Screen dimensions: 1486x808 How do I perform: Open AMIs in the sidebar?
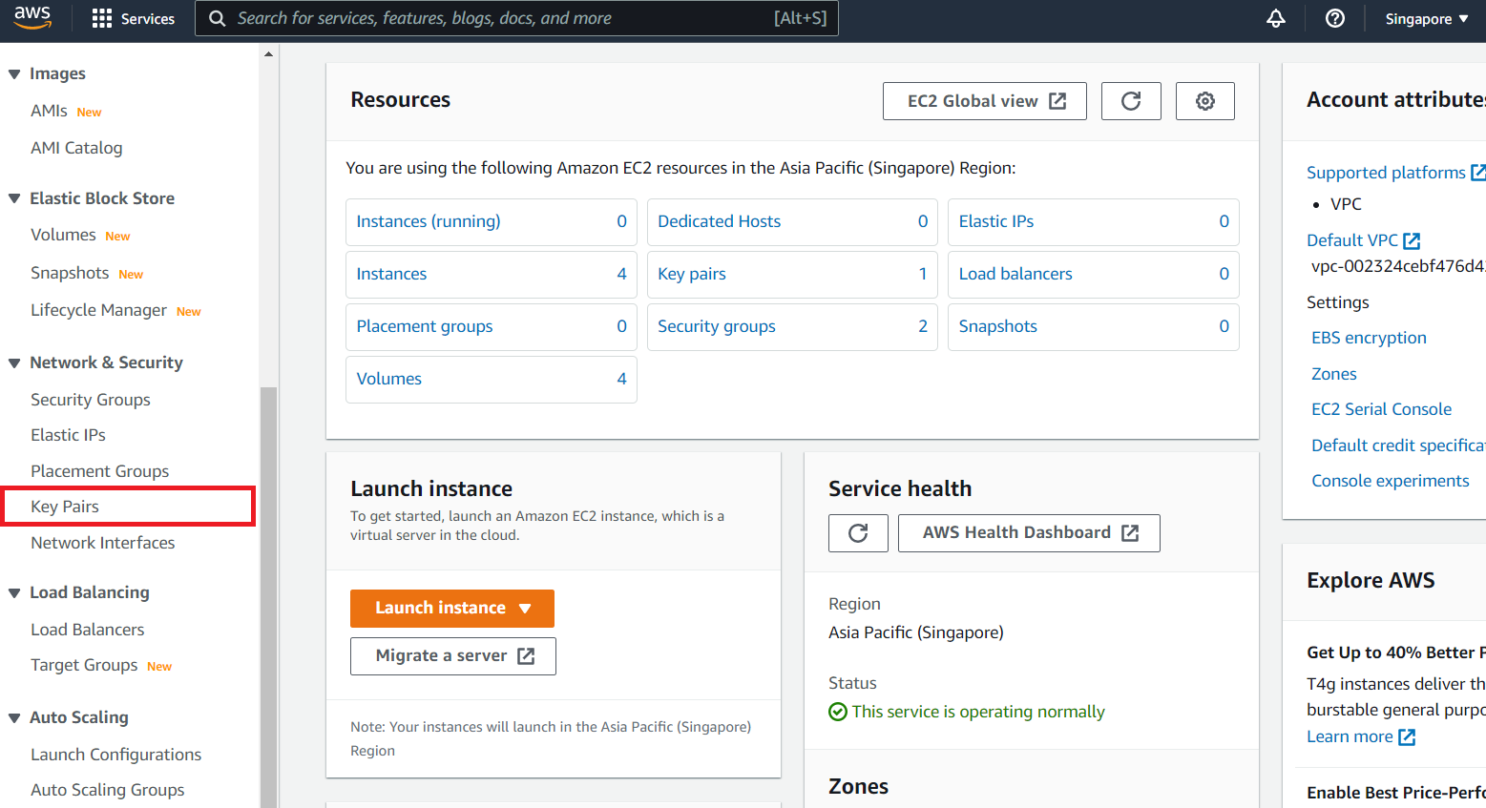tap(49, 111)
